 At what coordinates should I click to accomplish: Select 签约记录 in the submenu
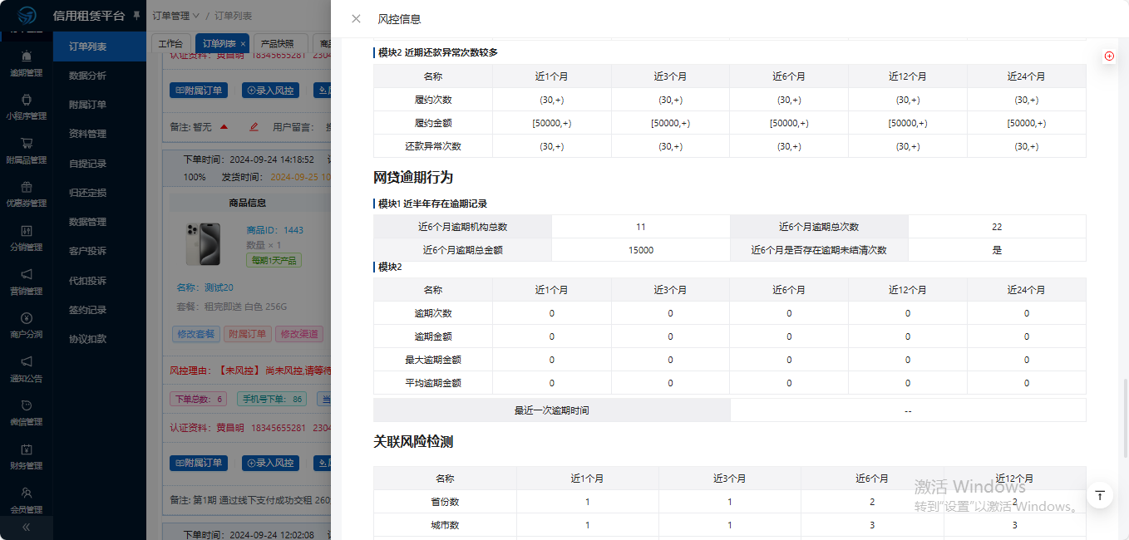coord(87,310)
